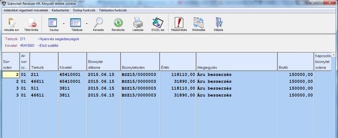Click the Megjegyzés column header
The height and width of the screenshot is (138, 338).
coord(236,62)
